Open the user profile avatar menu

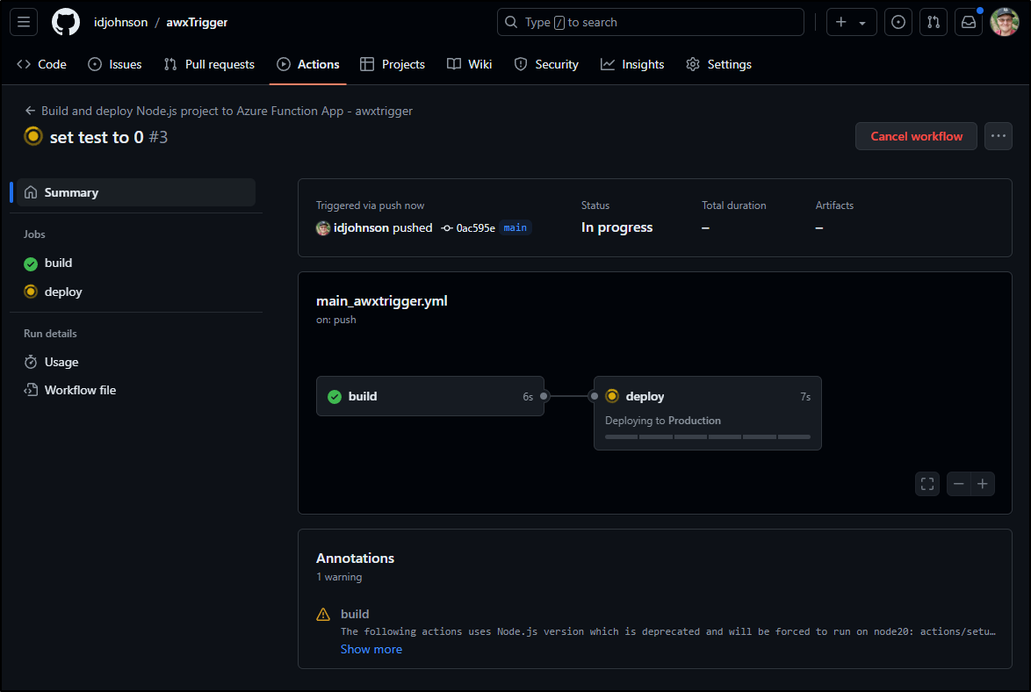(x=1005, y=22)
